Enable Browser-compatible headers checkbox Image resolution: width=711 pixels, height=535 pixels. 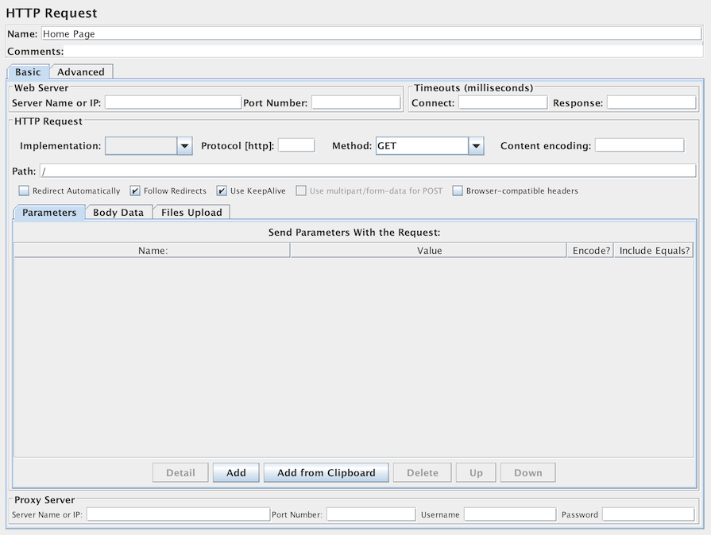point(458,191)
